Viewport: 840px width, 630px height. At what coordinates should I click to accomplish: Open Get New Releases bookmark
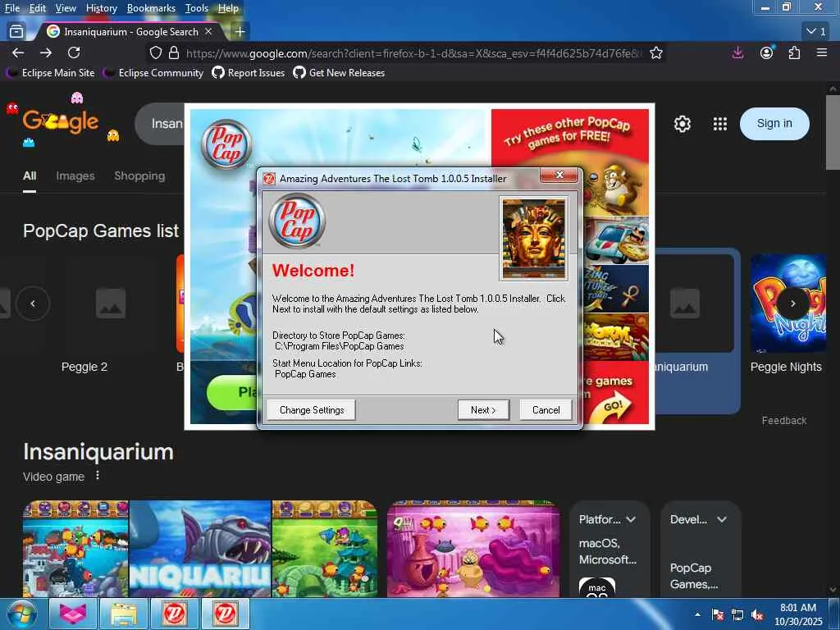(339, 73)
